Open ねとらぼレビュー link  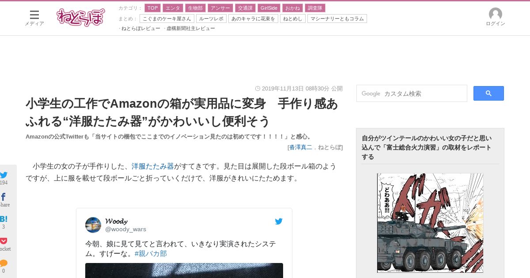tap(141, 28)
